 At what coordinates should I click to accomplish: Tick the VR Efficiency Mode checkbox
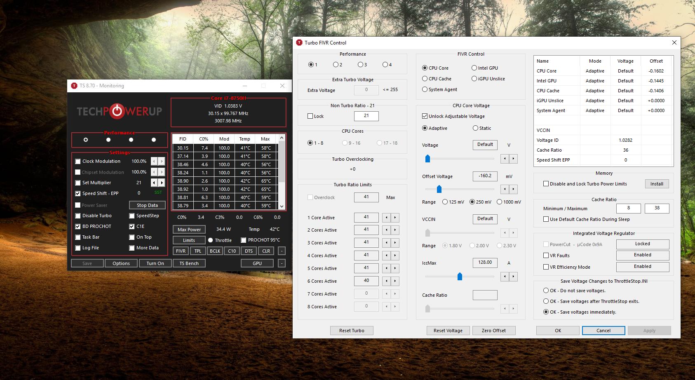pyautogui.click(x=546, y=267)
